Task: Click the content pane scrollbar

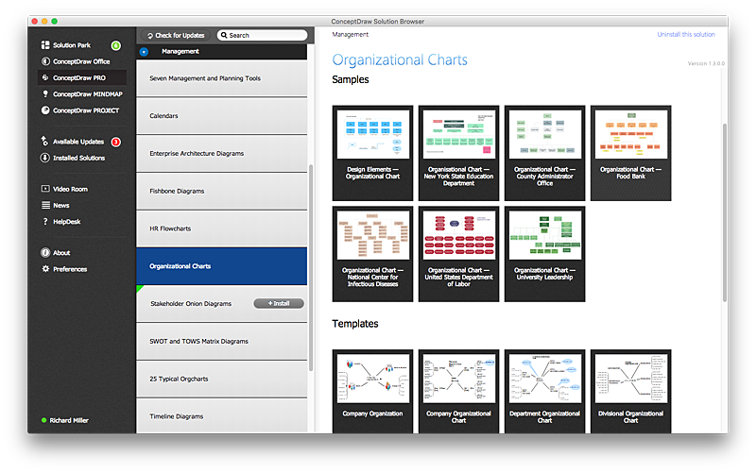Action: click(724, 212)
